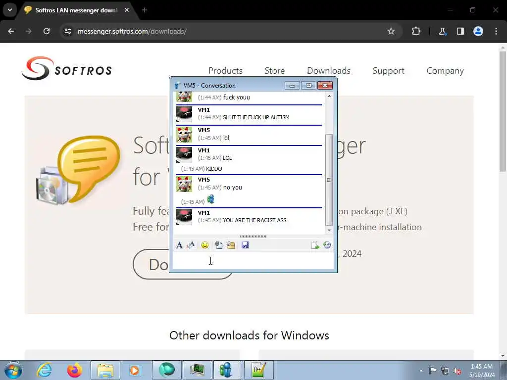Open the Softros messenger taskbar icon
507x380 pixels.
coord(225,370)
